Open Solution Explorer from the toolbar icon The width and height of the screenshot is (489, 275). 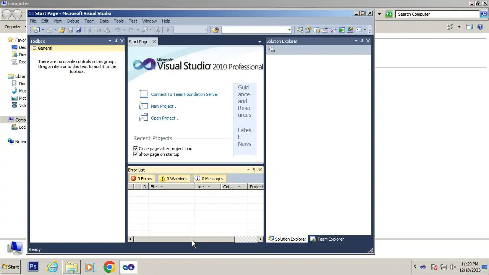300,30
